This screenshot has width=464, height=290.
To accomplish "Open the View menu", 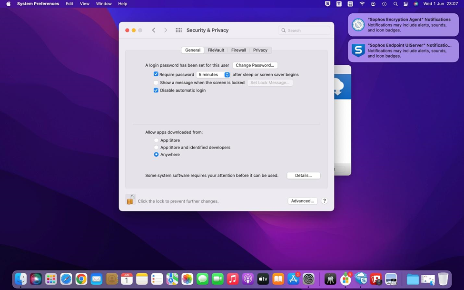I will coord(84,4).
